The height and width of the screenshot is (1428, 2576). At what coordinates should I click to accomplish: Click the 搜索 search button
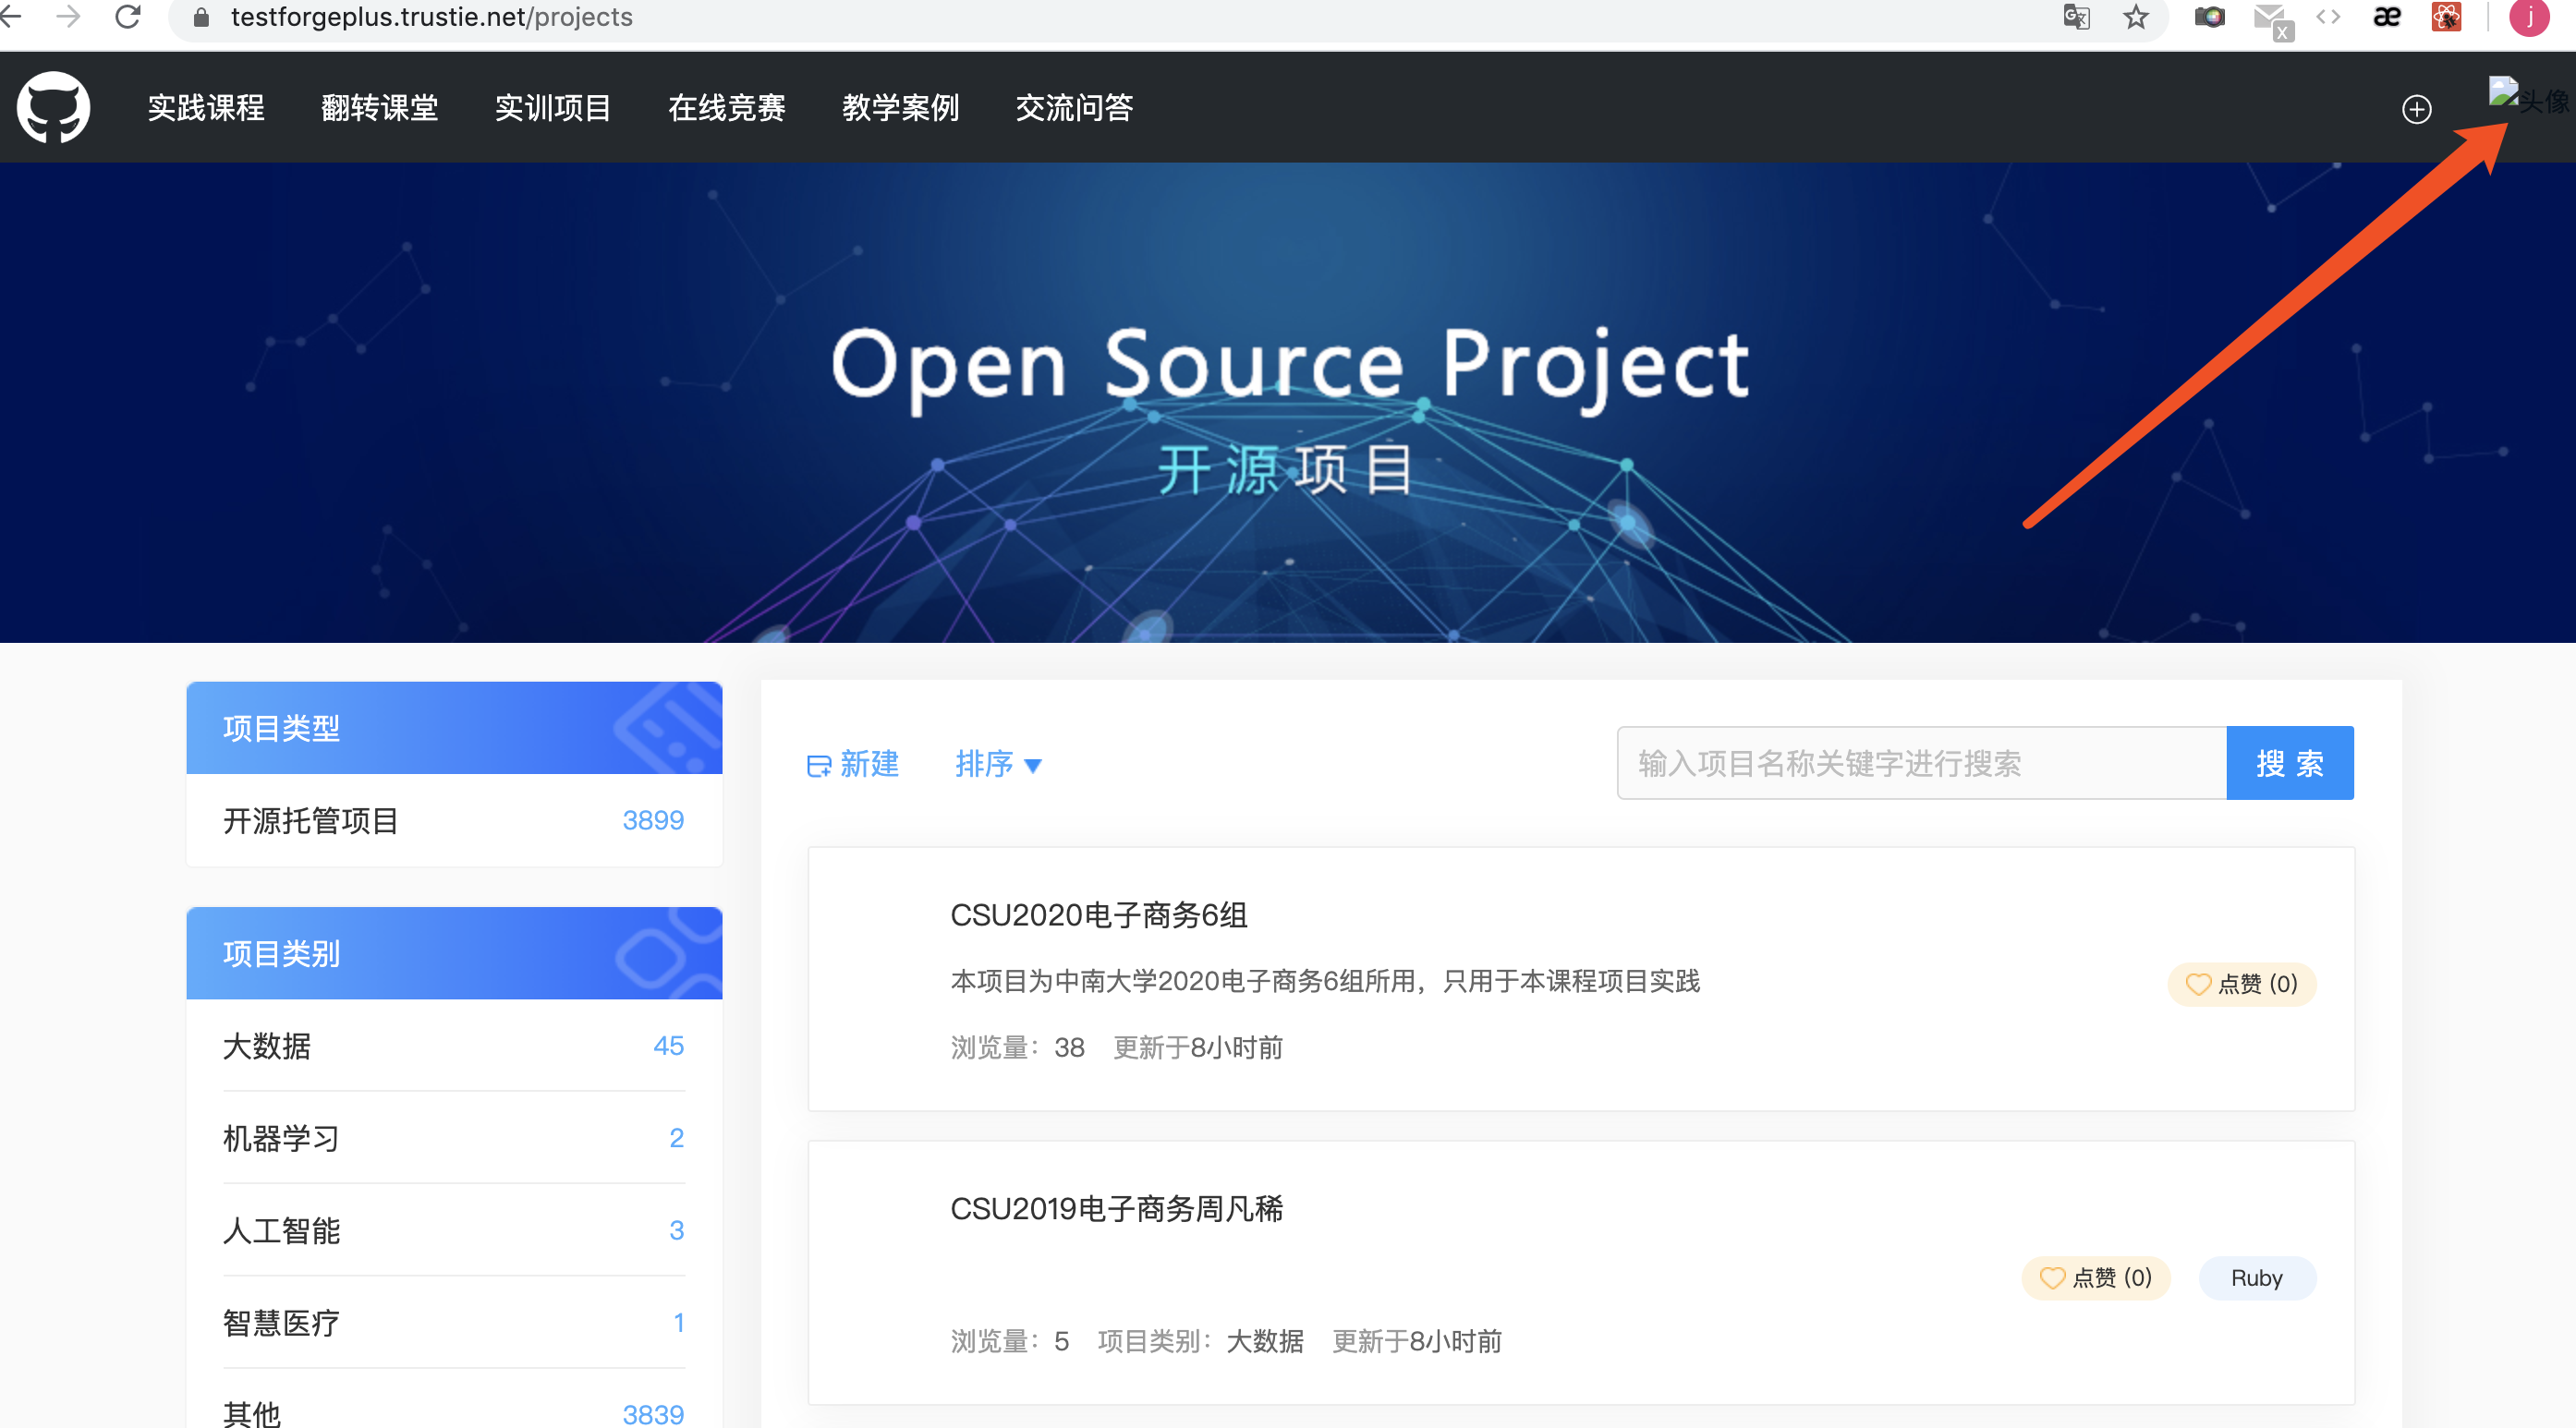[2289, 763]
